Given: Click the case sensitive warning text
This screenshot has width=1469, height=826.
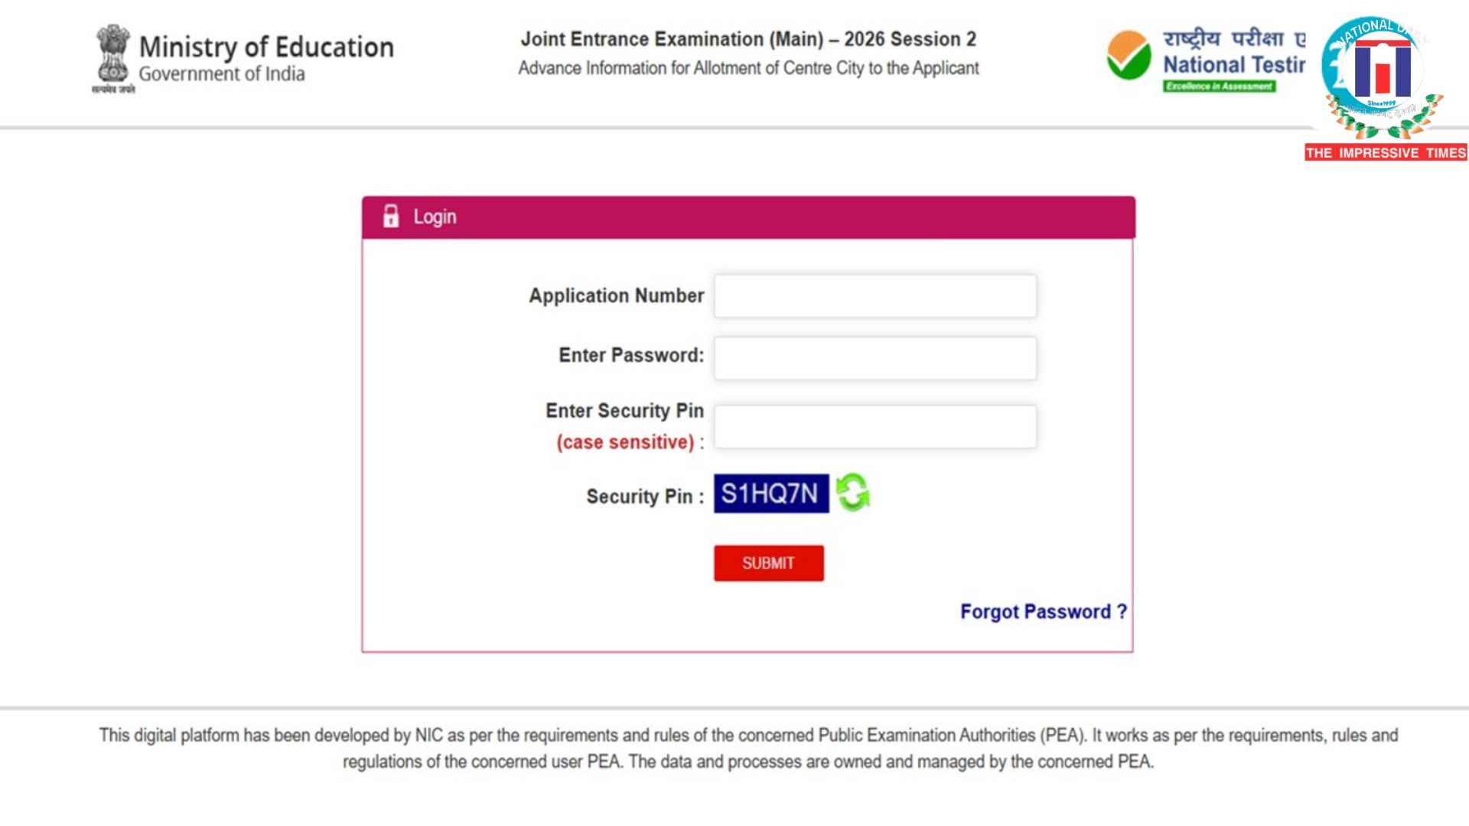Looking at the screenshot, I should (x=626, y=441).
